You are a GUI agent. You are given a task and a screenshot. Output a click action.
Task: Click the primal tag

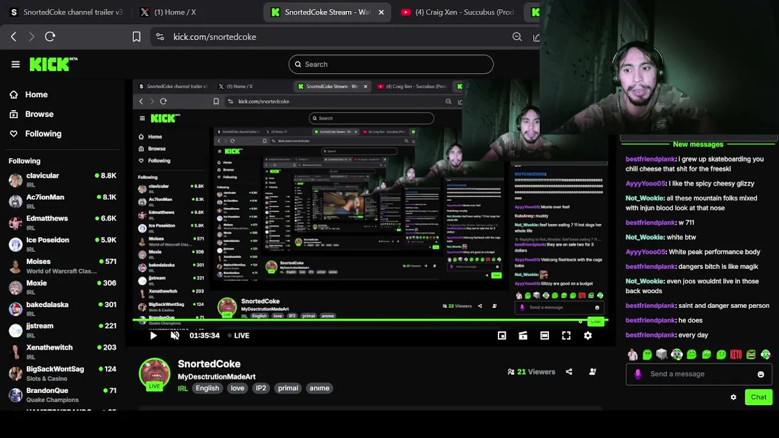(288, 388)
